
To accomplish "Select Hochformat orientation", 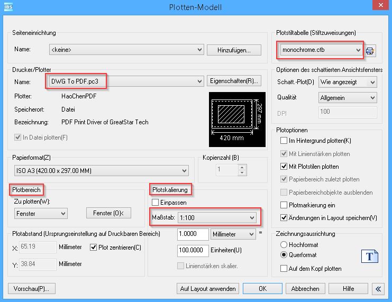I will (x=284, y=244).
